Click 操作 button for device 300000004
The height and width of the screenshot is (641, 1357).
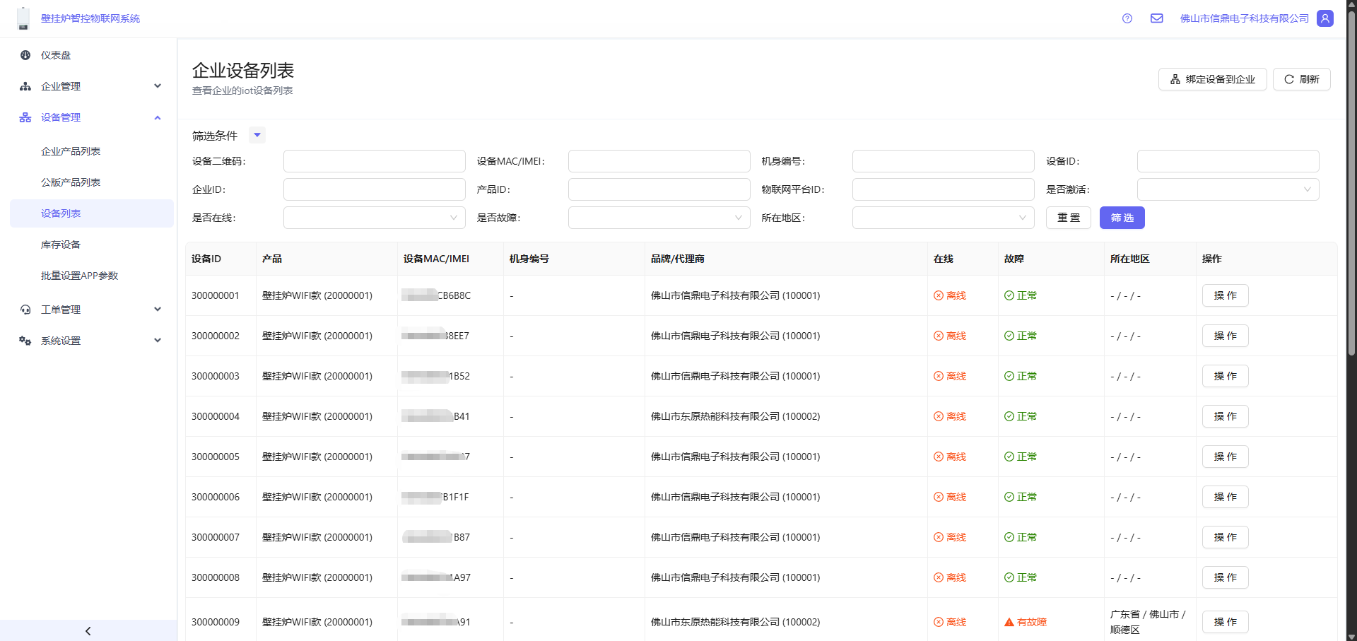point(1225,416)
